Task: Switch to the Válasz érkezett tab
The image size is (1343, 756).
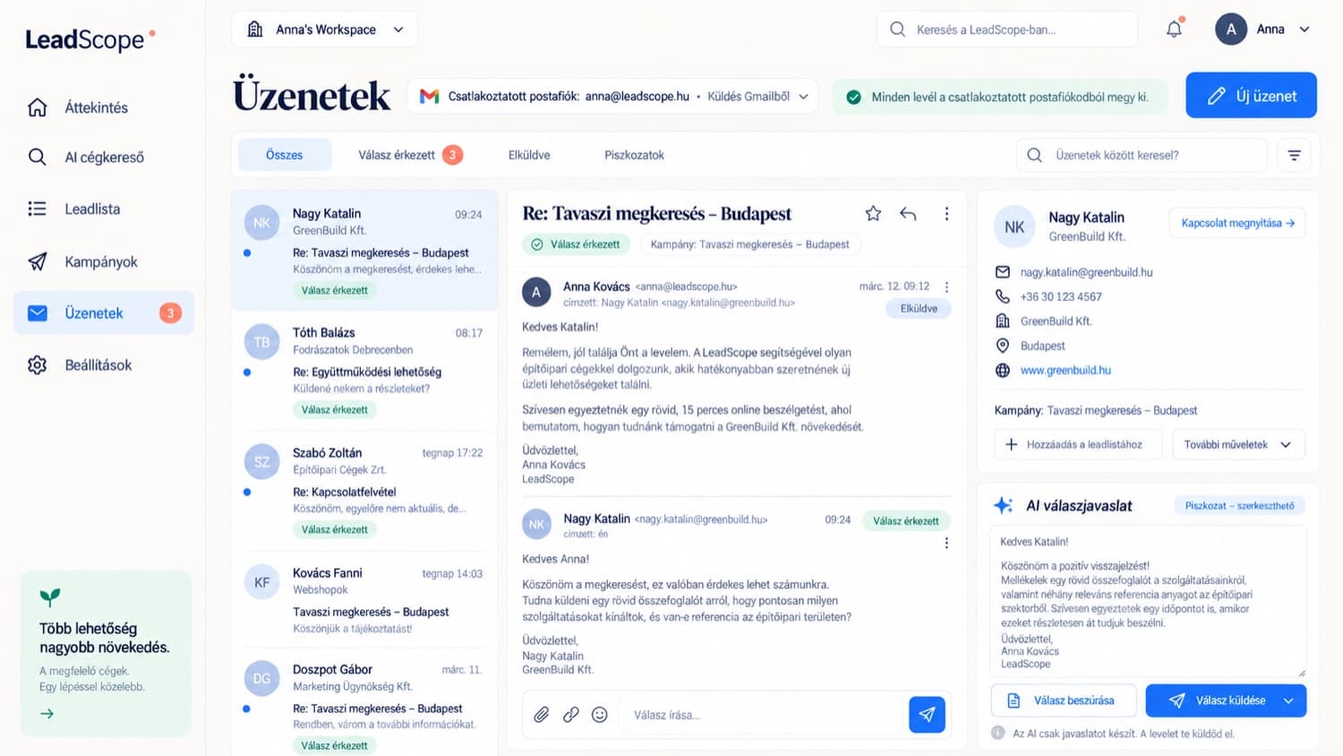Action: tap(410, 155)
